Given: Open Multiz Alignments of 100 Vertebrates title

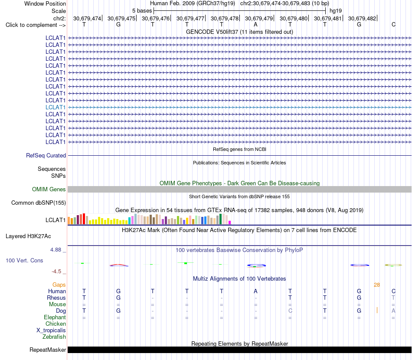Looking at the screenshot, I should [x=239, y=278].
